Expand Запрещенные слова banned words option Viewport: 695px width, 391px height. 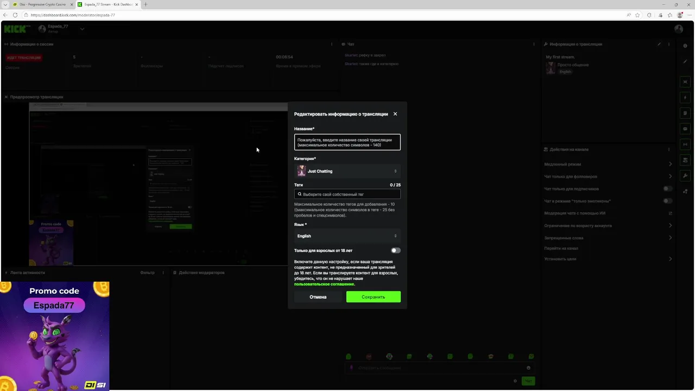(x=608, y=238)
